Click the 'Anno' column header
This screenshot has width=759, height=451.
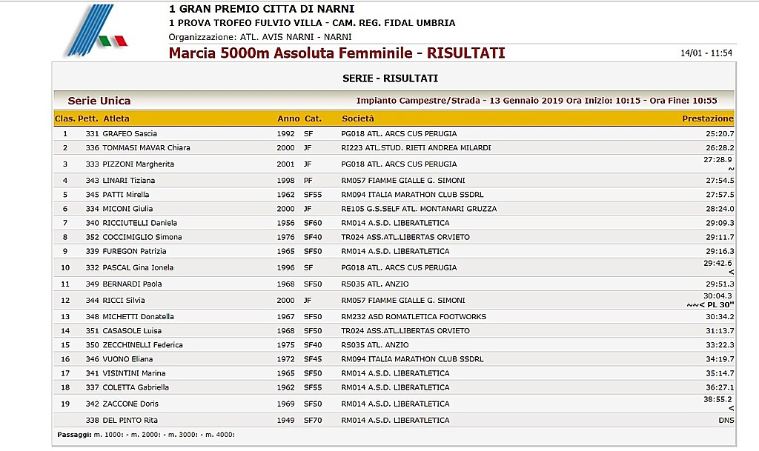pos(288,118)
